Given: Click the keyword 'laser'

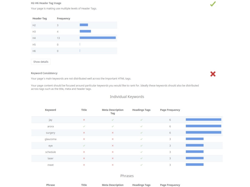Looking at the screenshot, I should click(50, 158).
